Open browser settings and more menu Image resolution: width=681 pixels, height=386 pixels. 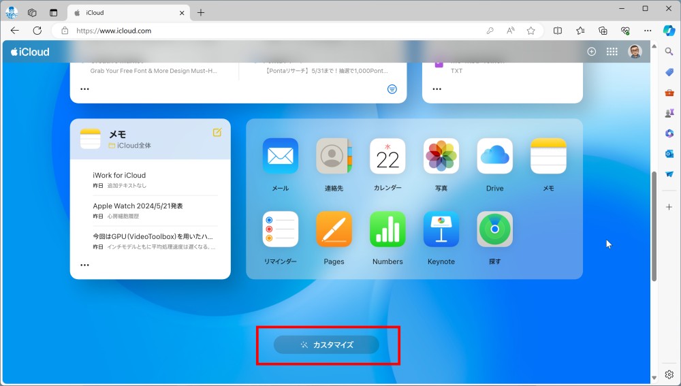[x=648, y=31]
